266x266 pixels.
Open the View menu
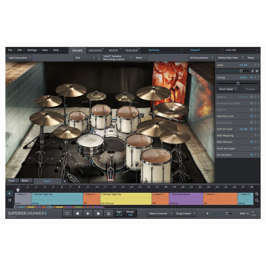tap(46, 50)
